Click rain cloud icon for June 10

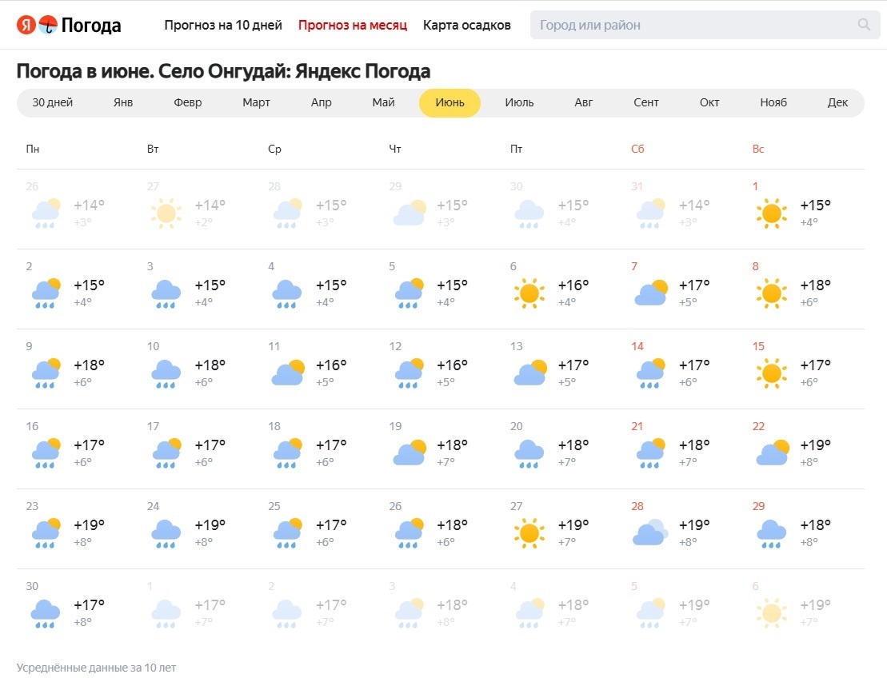coord(166,373)
